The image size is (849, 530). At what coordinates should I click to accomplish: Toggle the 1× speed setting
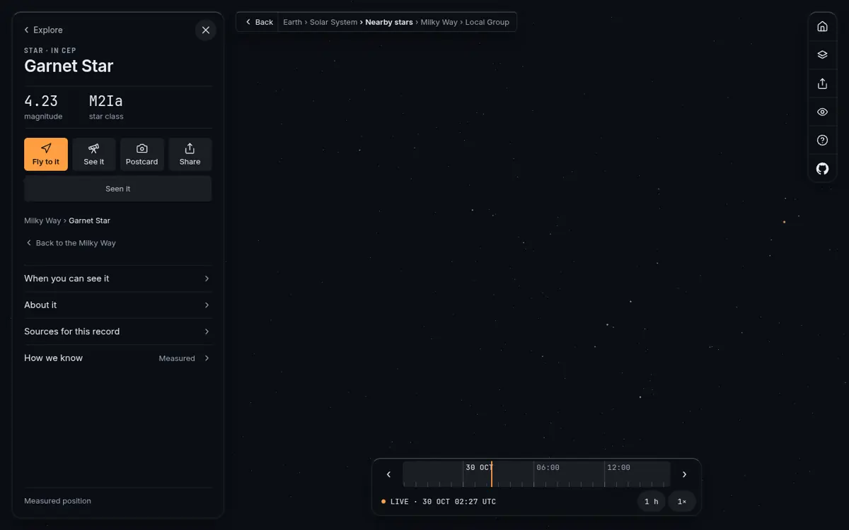point(682,501)
